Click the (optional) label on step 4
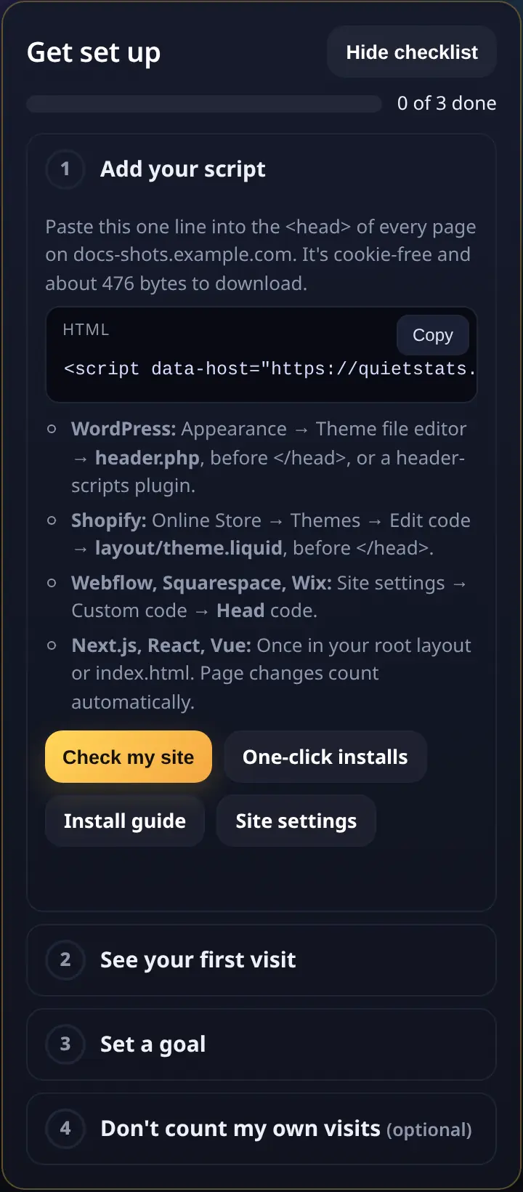This screenshot has height=1192, width=523. (x=429, y=1130)
